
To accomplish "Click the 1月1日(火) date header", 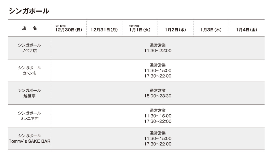I will [140, 30].
